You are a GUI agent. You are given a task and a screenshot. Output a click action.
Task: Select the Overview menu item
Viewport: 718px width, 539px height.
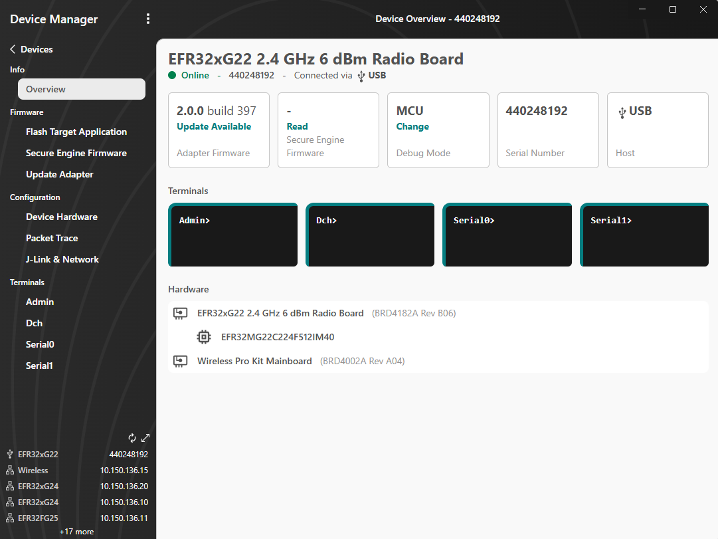82,89
